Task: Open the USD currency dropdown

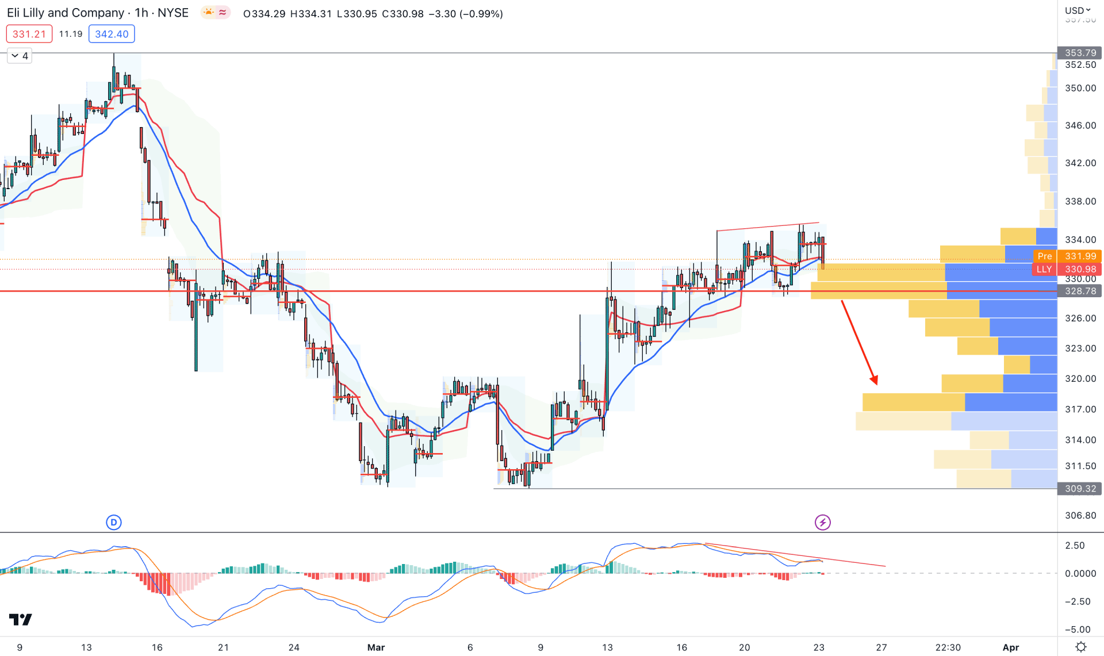Action: click(x=1078, y=10)
